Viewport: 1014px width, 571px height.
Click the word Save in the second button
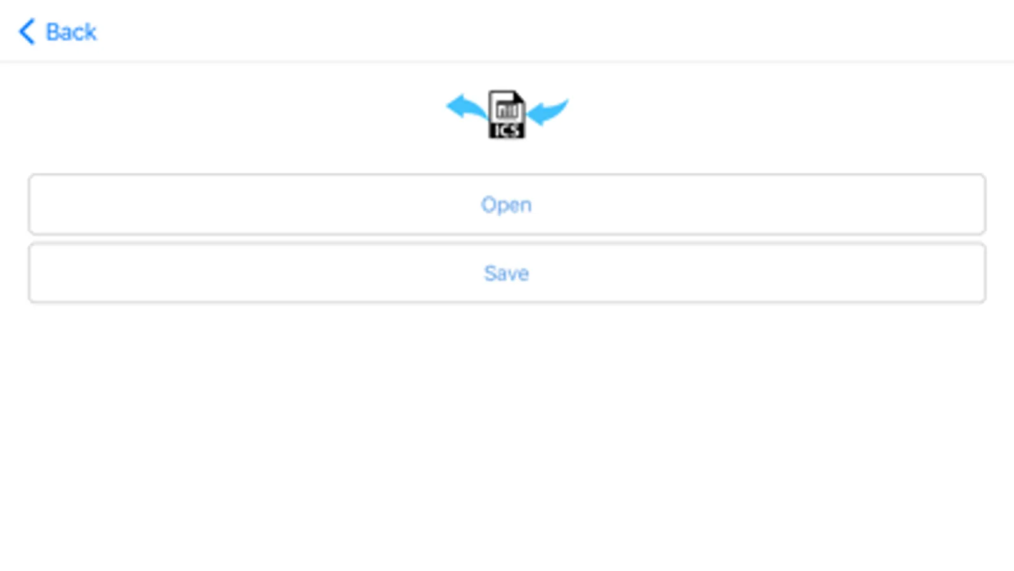pyautogui.click(x=506, y=273)
